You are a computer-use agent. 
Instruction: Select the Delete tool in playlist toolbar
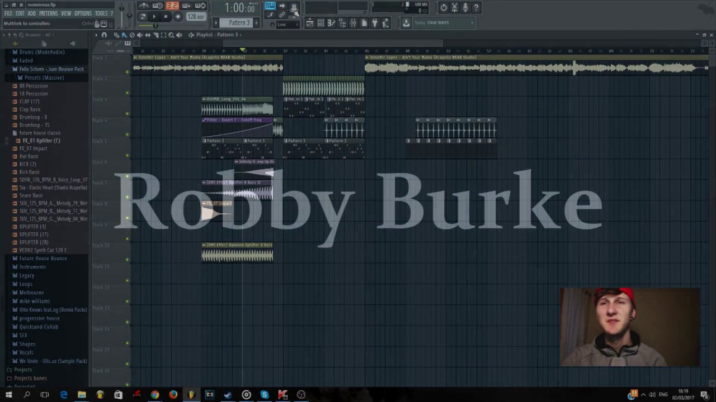click(132, 35)
